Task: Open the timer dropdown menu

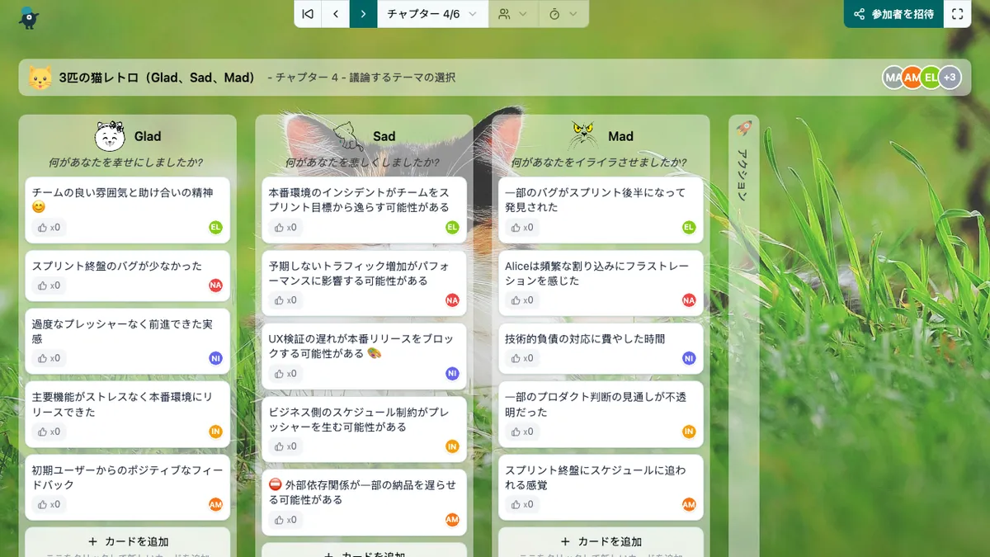Action: pyautogui.click(x=563, y=14)
